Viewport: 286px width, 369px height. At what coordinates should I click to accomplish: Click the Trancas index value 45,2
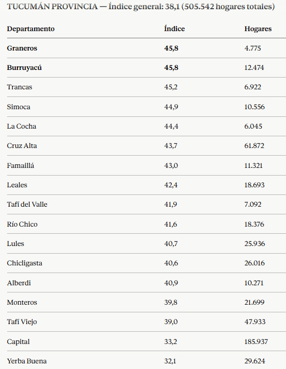[171, 87]
